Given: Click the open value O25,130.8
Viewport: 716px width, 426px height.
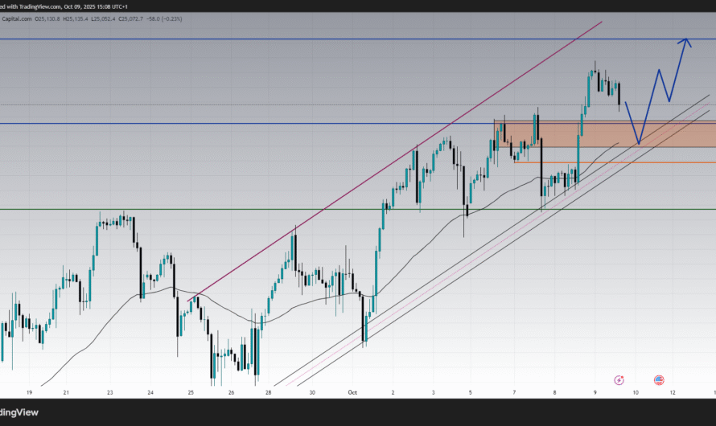Looking at the screenshot, I should [47, 18].
